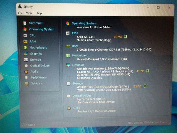This screenshot has height=133, width=177.
Task: Click the Storage heading link in summary
Action: click(78, 83)
